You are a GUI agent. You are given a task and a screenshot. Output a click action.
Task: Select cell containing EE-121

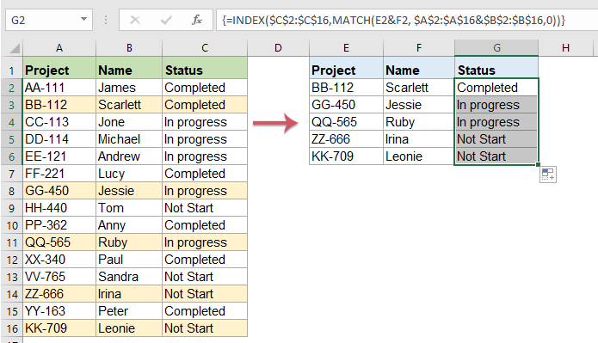(59, 156)
